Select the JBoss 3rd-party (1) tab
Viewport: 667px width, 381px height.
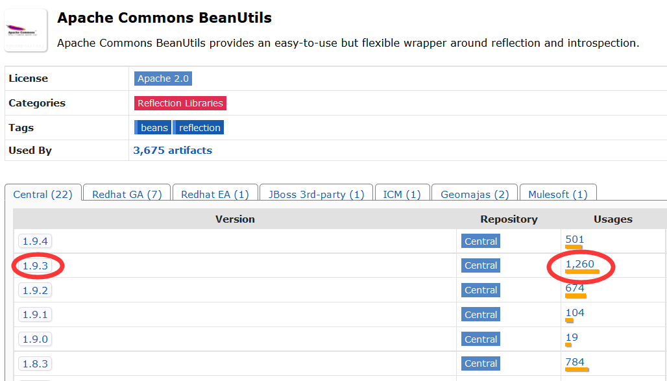[x=316, y=194]
